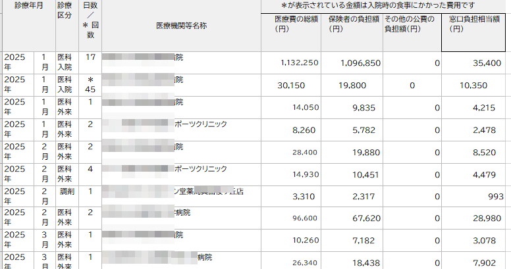Select the 保険者の負担額(円) column header
Image resolution: width=511 pixels, height=269 pixels.
tap(350, 24)
